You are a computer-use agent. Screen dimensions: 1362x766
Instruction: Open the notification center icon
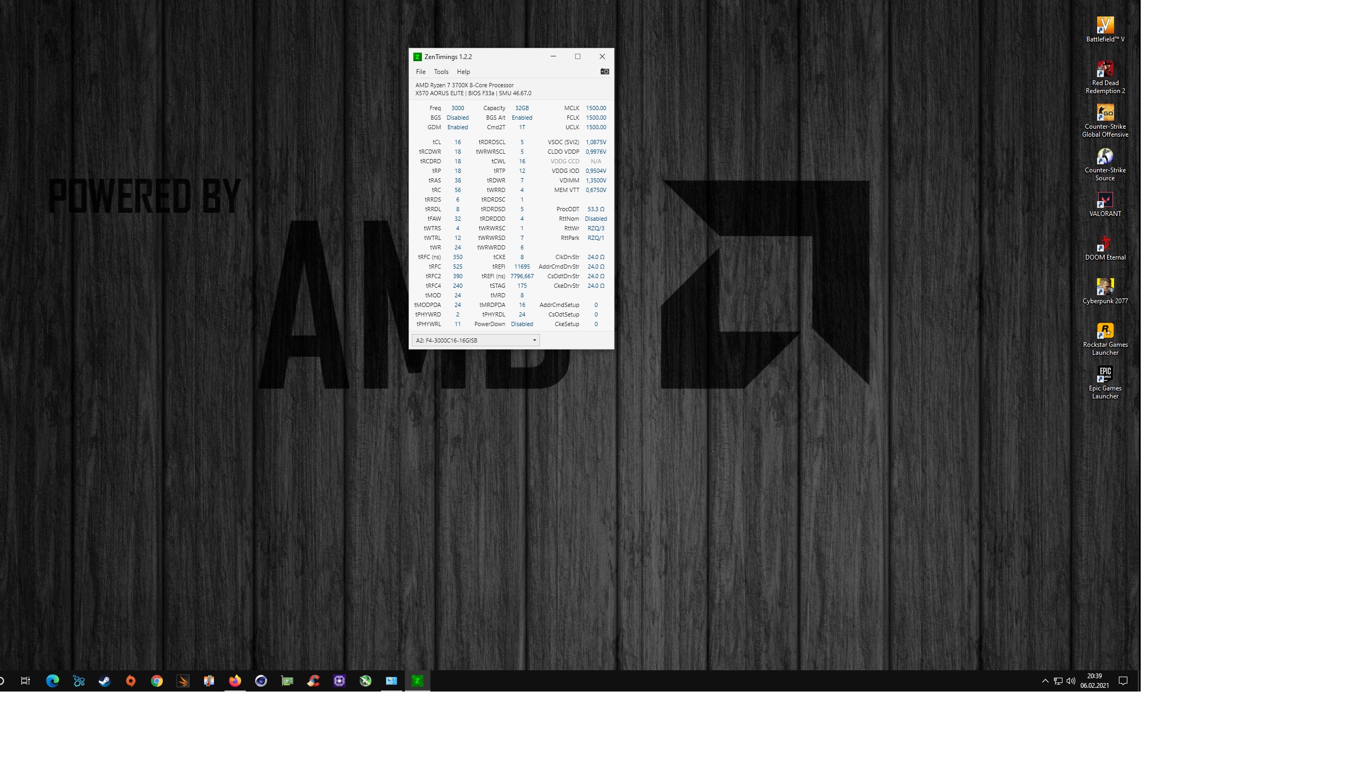[x=1123, y=681]
